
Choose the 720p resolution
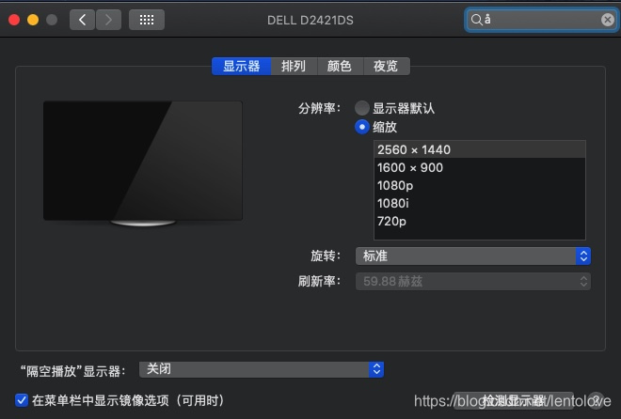(479, 221)
